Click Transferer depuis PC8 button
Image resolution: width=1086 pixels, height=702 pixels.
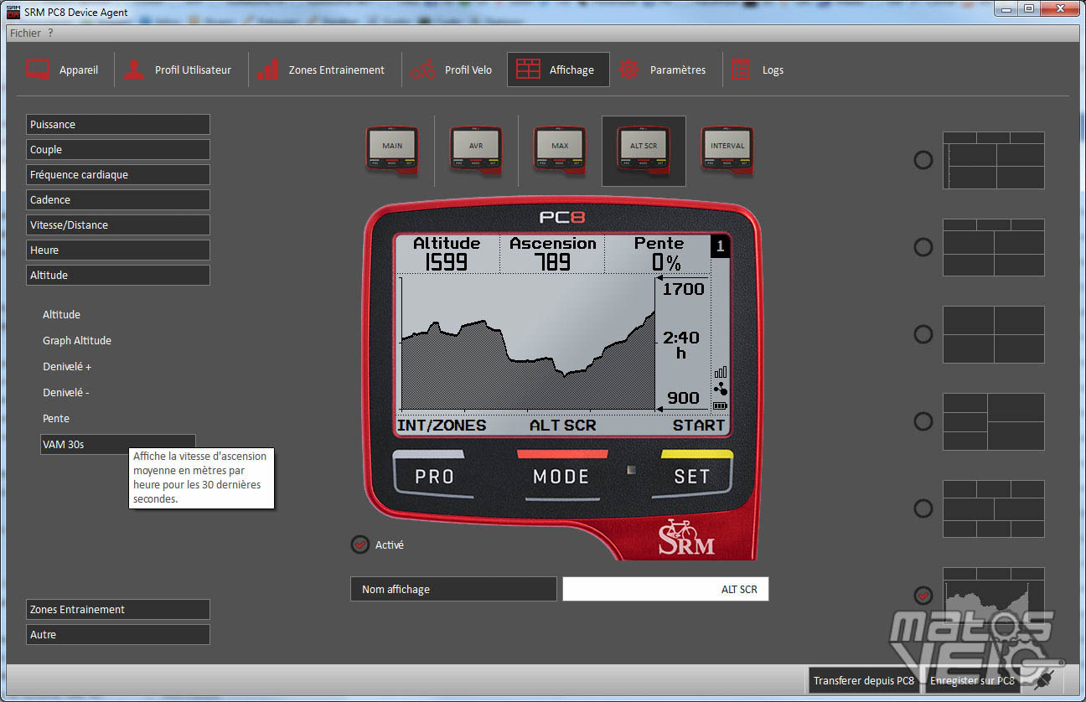click(864, 681)
